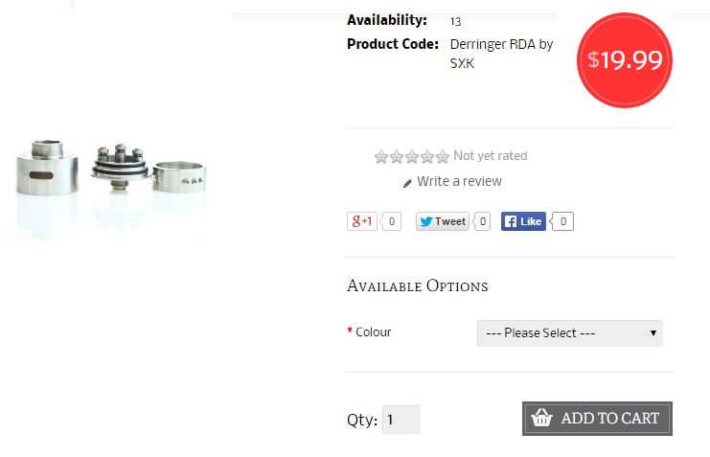710x457 pixels.
Task: Click the Colour dropdown arrow
Action: point(653,333)
